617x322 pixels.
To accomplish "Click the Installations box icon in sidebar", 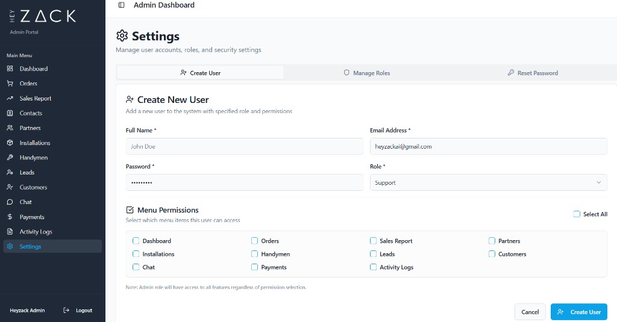I will click(x=10, y=143).
